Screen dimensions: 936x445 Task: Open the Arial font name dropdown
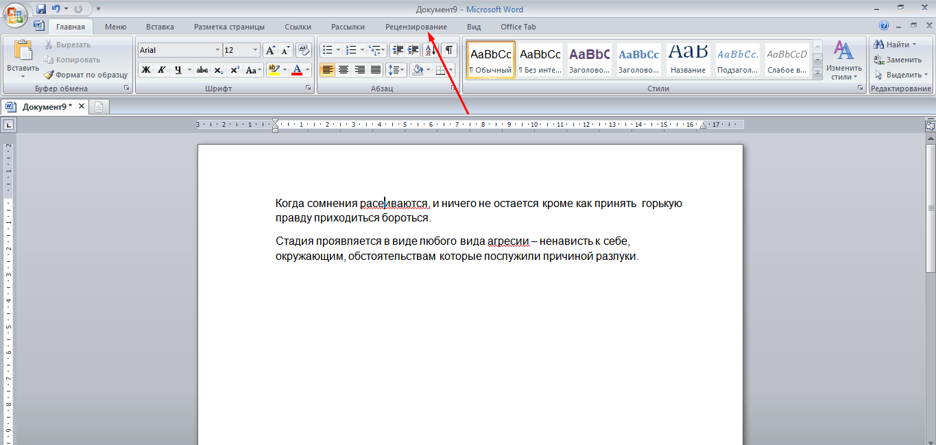point(218,50)
